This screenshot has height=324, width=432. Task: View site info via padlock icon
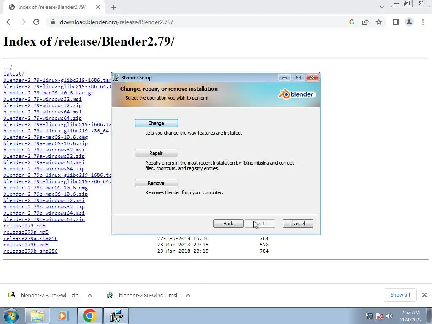[53, 22]
